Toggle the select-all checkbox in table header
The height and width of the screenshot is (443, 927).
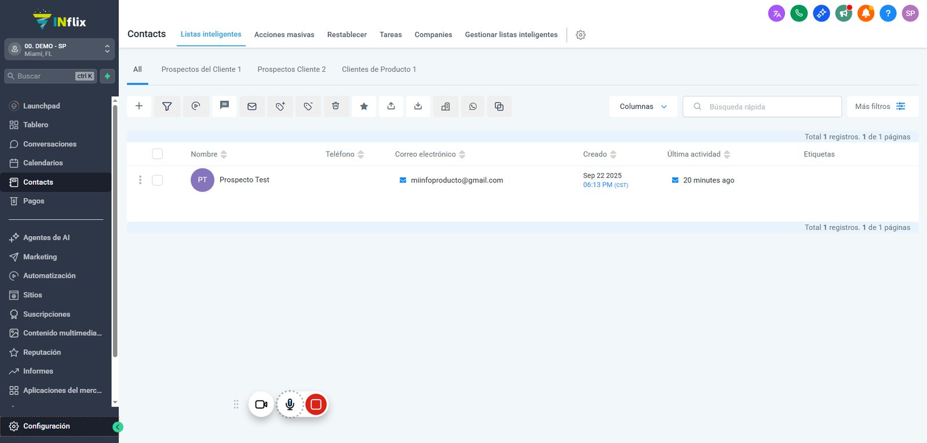pyautogui.click(x=158, y=154)
